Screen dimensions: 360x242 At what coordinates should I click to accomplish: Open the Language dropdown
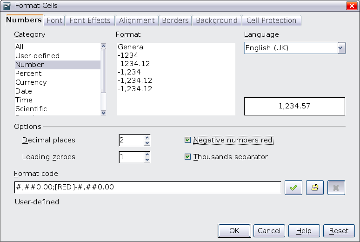point(341,48)
